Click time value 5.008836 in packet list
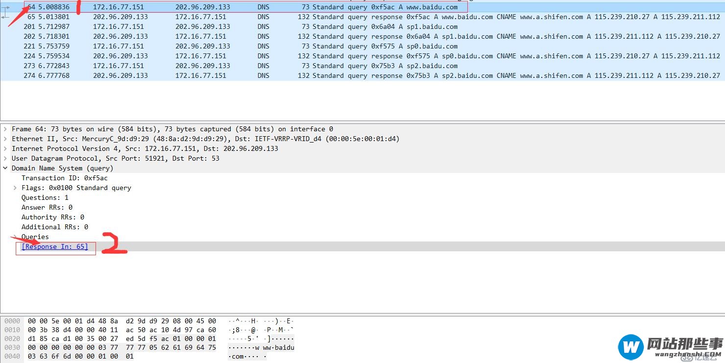This screenshot has width=725, height=363. pyautogui.click(x=54, y=7)
